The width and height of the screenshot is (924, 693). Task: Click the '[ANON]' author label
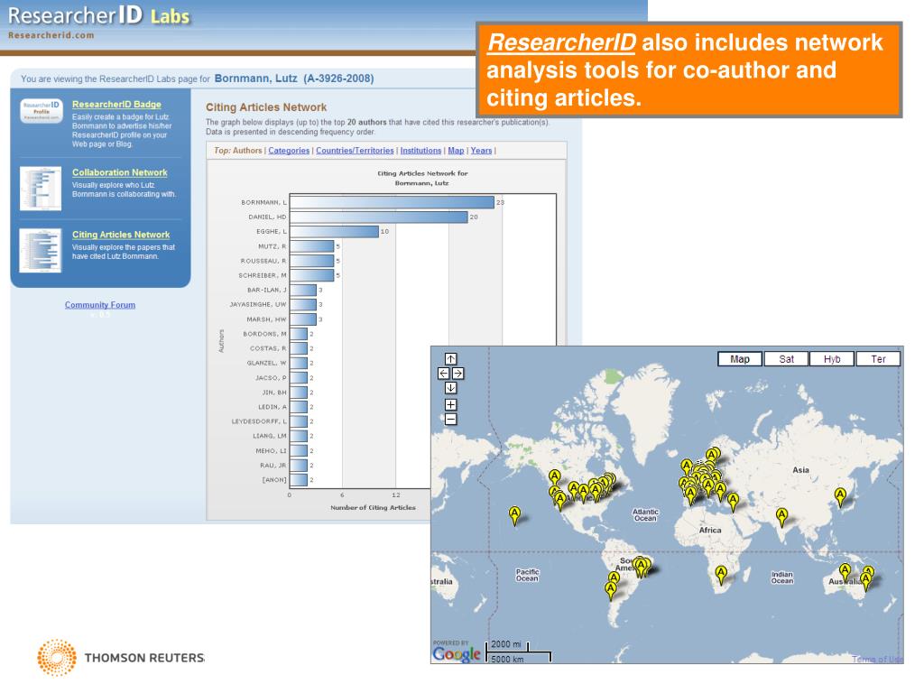click(274, 480)
